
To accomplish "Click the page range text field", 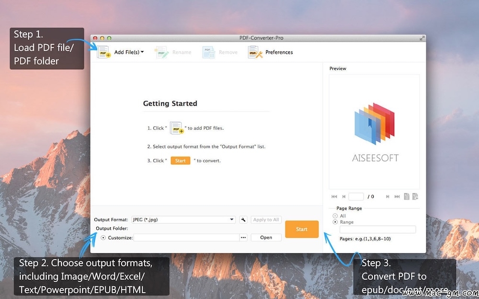I will tap(377, 230).
